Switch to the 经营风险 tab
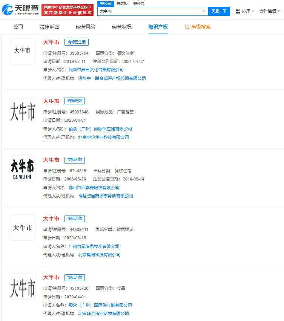284x321 pixels. click(x=86, y=27)
